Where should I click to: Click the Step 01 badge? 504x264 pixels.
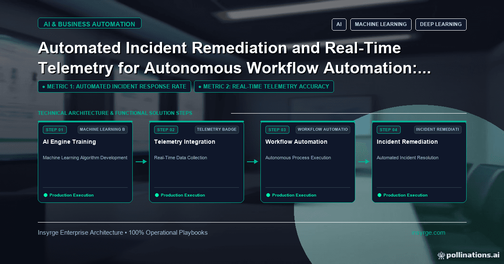(x=55, y=129)
